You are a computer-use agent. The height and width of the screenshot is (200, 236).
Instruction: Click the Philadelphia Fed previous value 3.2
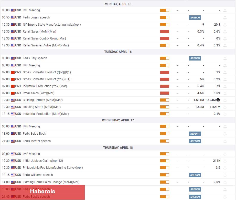click(x=218, y=168)
